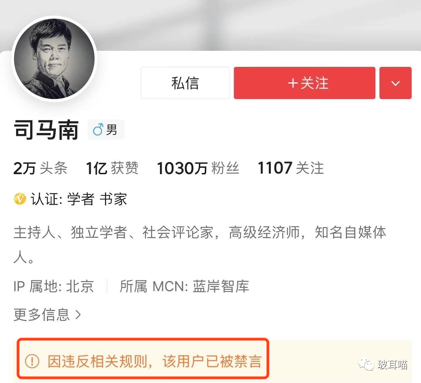Viewport: 421px width, 383px height.
Task: Open the 1030万 粉丝 followers list
Action: tap(198, 169)
